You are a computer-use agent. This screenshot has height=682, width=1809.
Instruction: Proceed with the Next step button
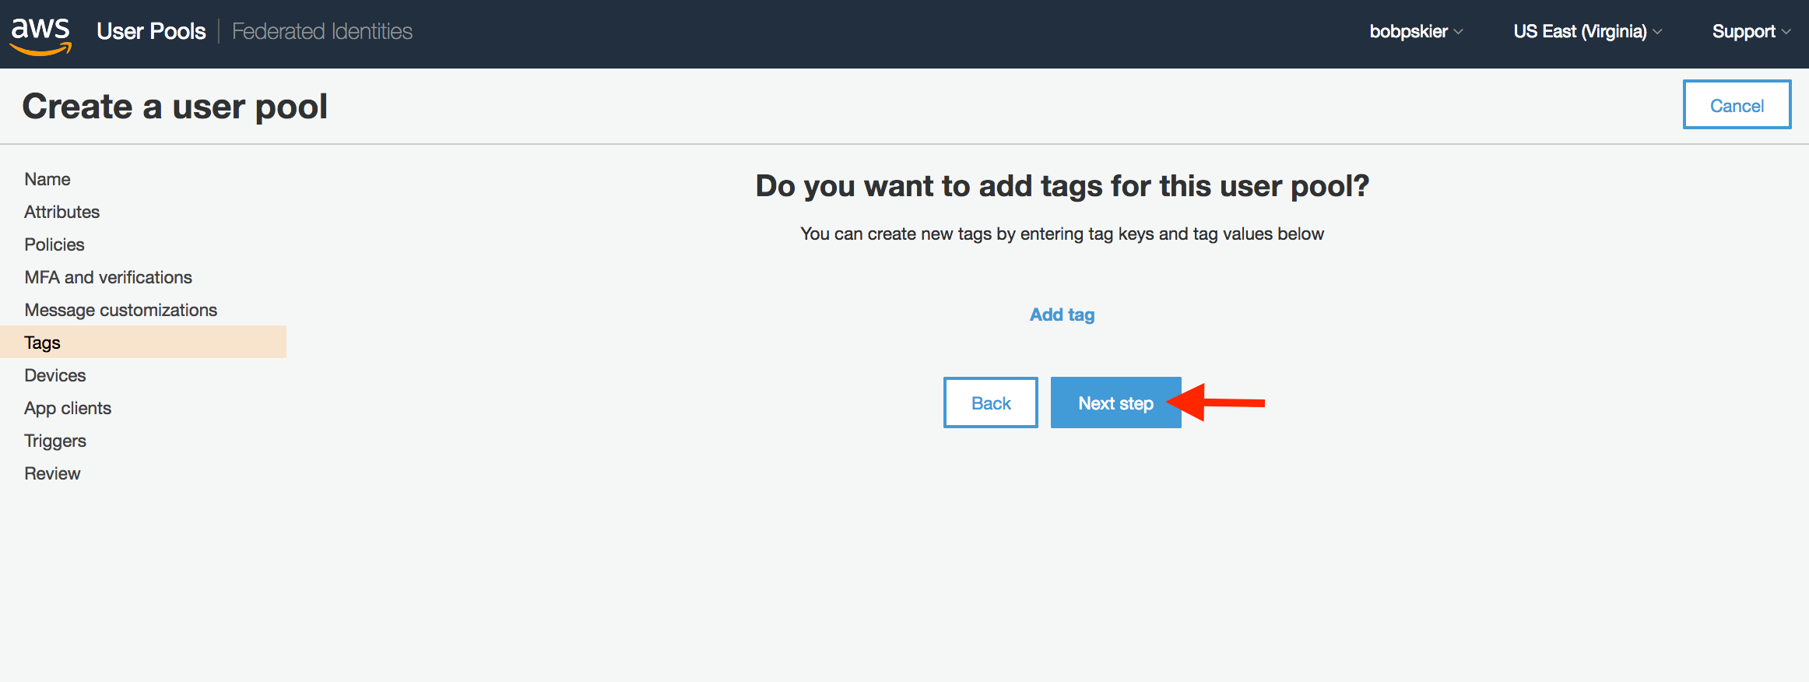pyautogui.click(x=1115, y=403)
